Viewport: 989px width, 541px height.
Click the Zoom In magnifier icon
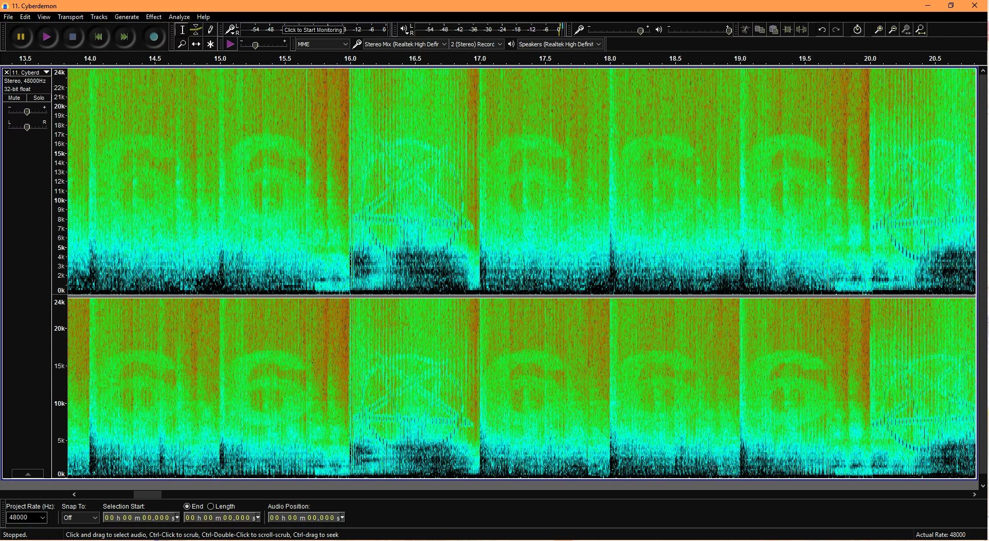click(878, 29)
